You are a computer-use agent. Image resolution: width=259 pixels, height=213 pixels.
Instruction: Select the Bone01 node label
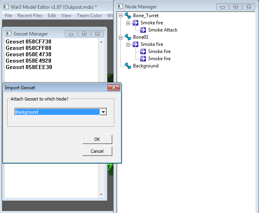pos(141,37)
